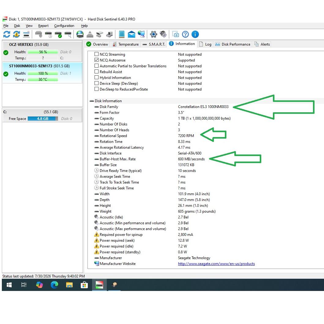Toggle Automatic Partial to Slumber Translations checkbox
This screenshot has height=324, width=324.
[x=96, y=66]
